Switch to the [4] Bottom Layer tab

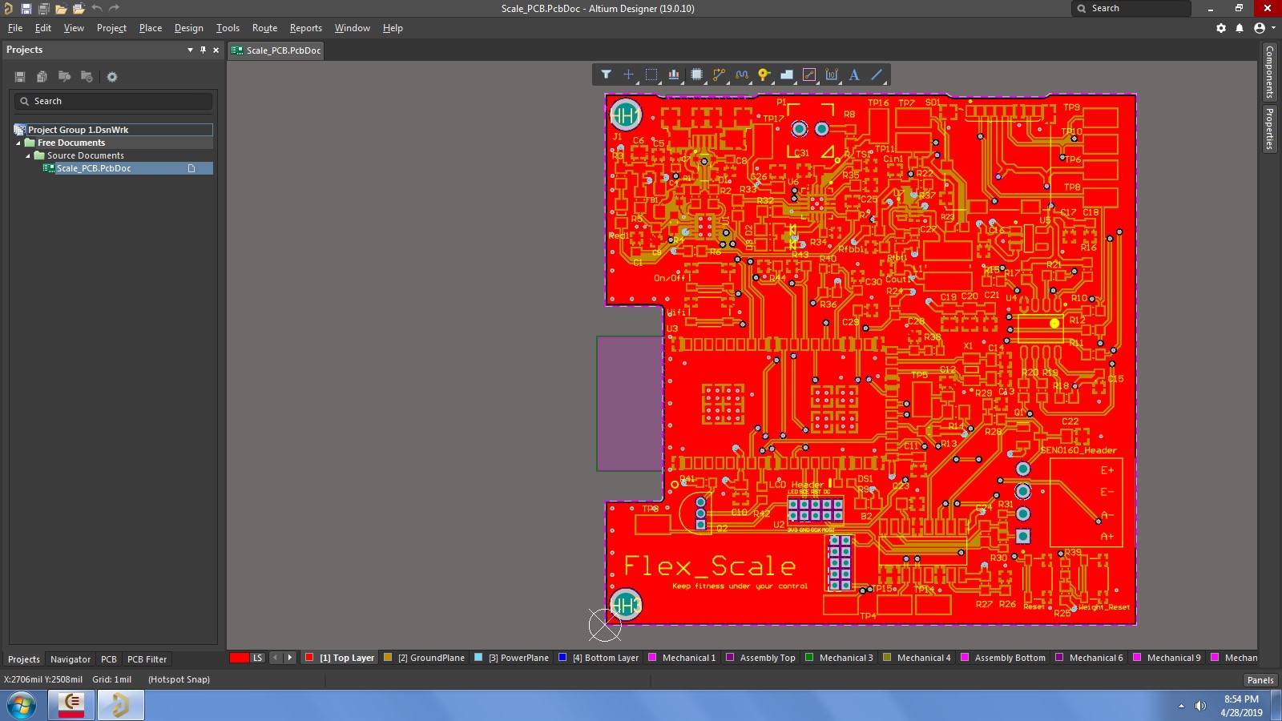point(599,658)
